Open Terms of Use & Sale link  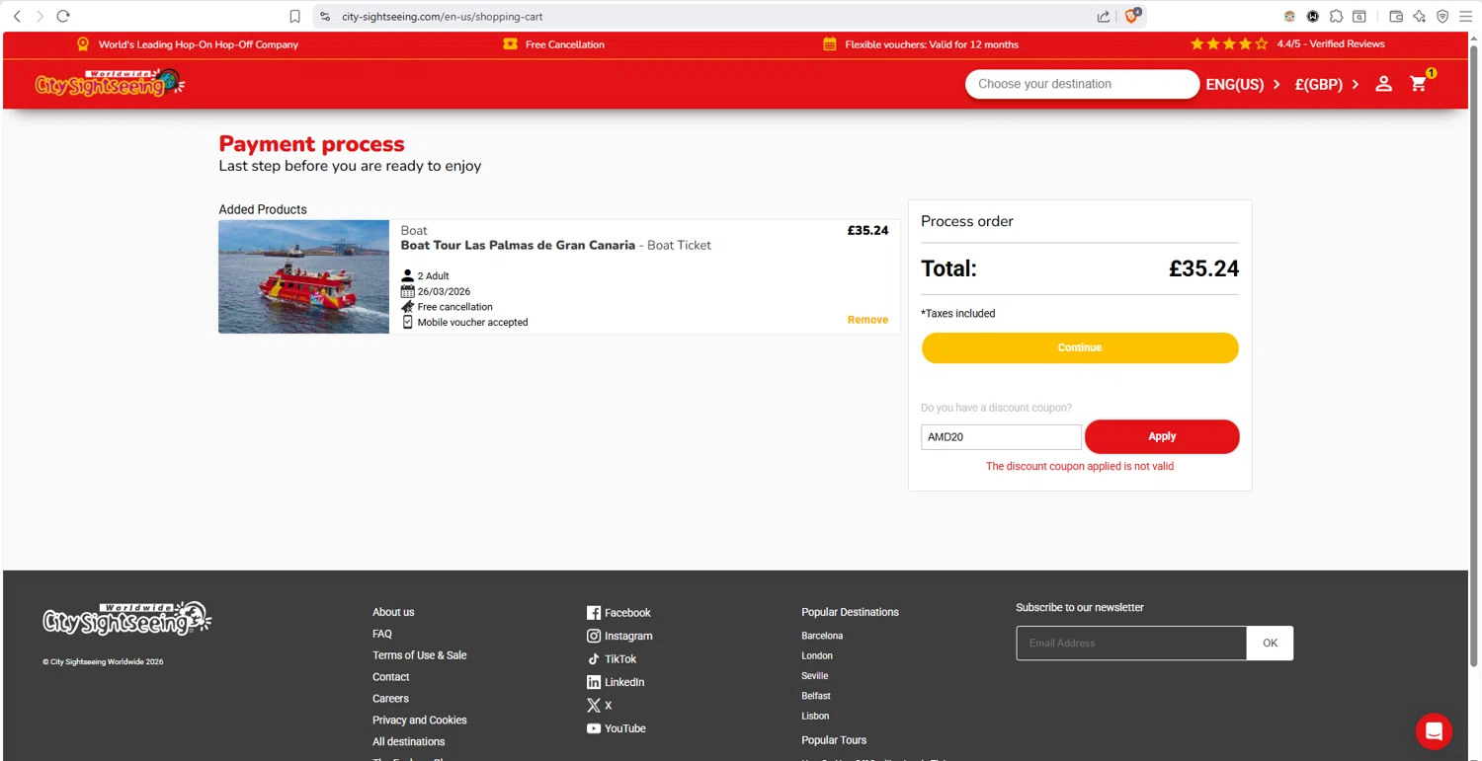click(x=420, y=655)
